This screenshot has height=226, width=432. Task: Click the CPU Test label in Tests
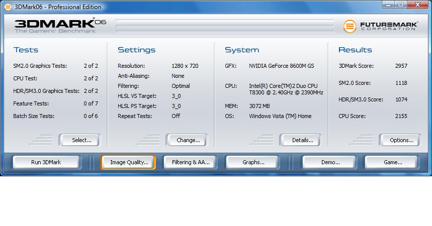[25, 78]
